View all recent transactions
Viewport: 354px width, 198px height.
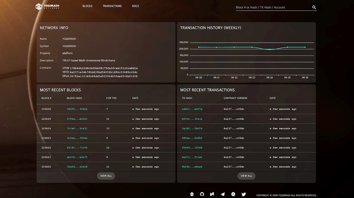click(246, 176)
